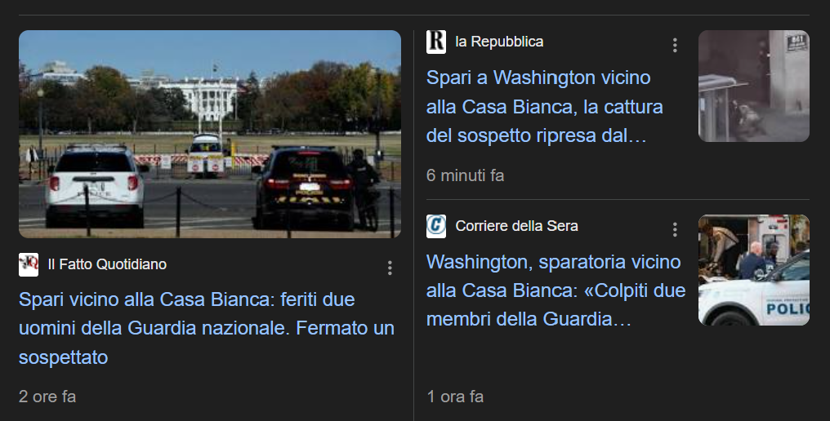The width and height of the screenshot is (830, 421).
Task: Click the Il Fatto Quotidiano logo icon
Action: pyautogui.click(x=29, y=264)
